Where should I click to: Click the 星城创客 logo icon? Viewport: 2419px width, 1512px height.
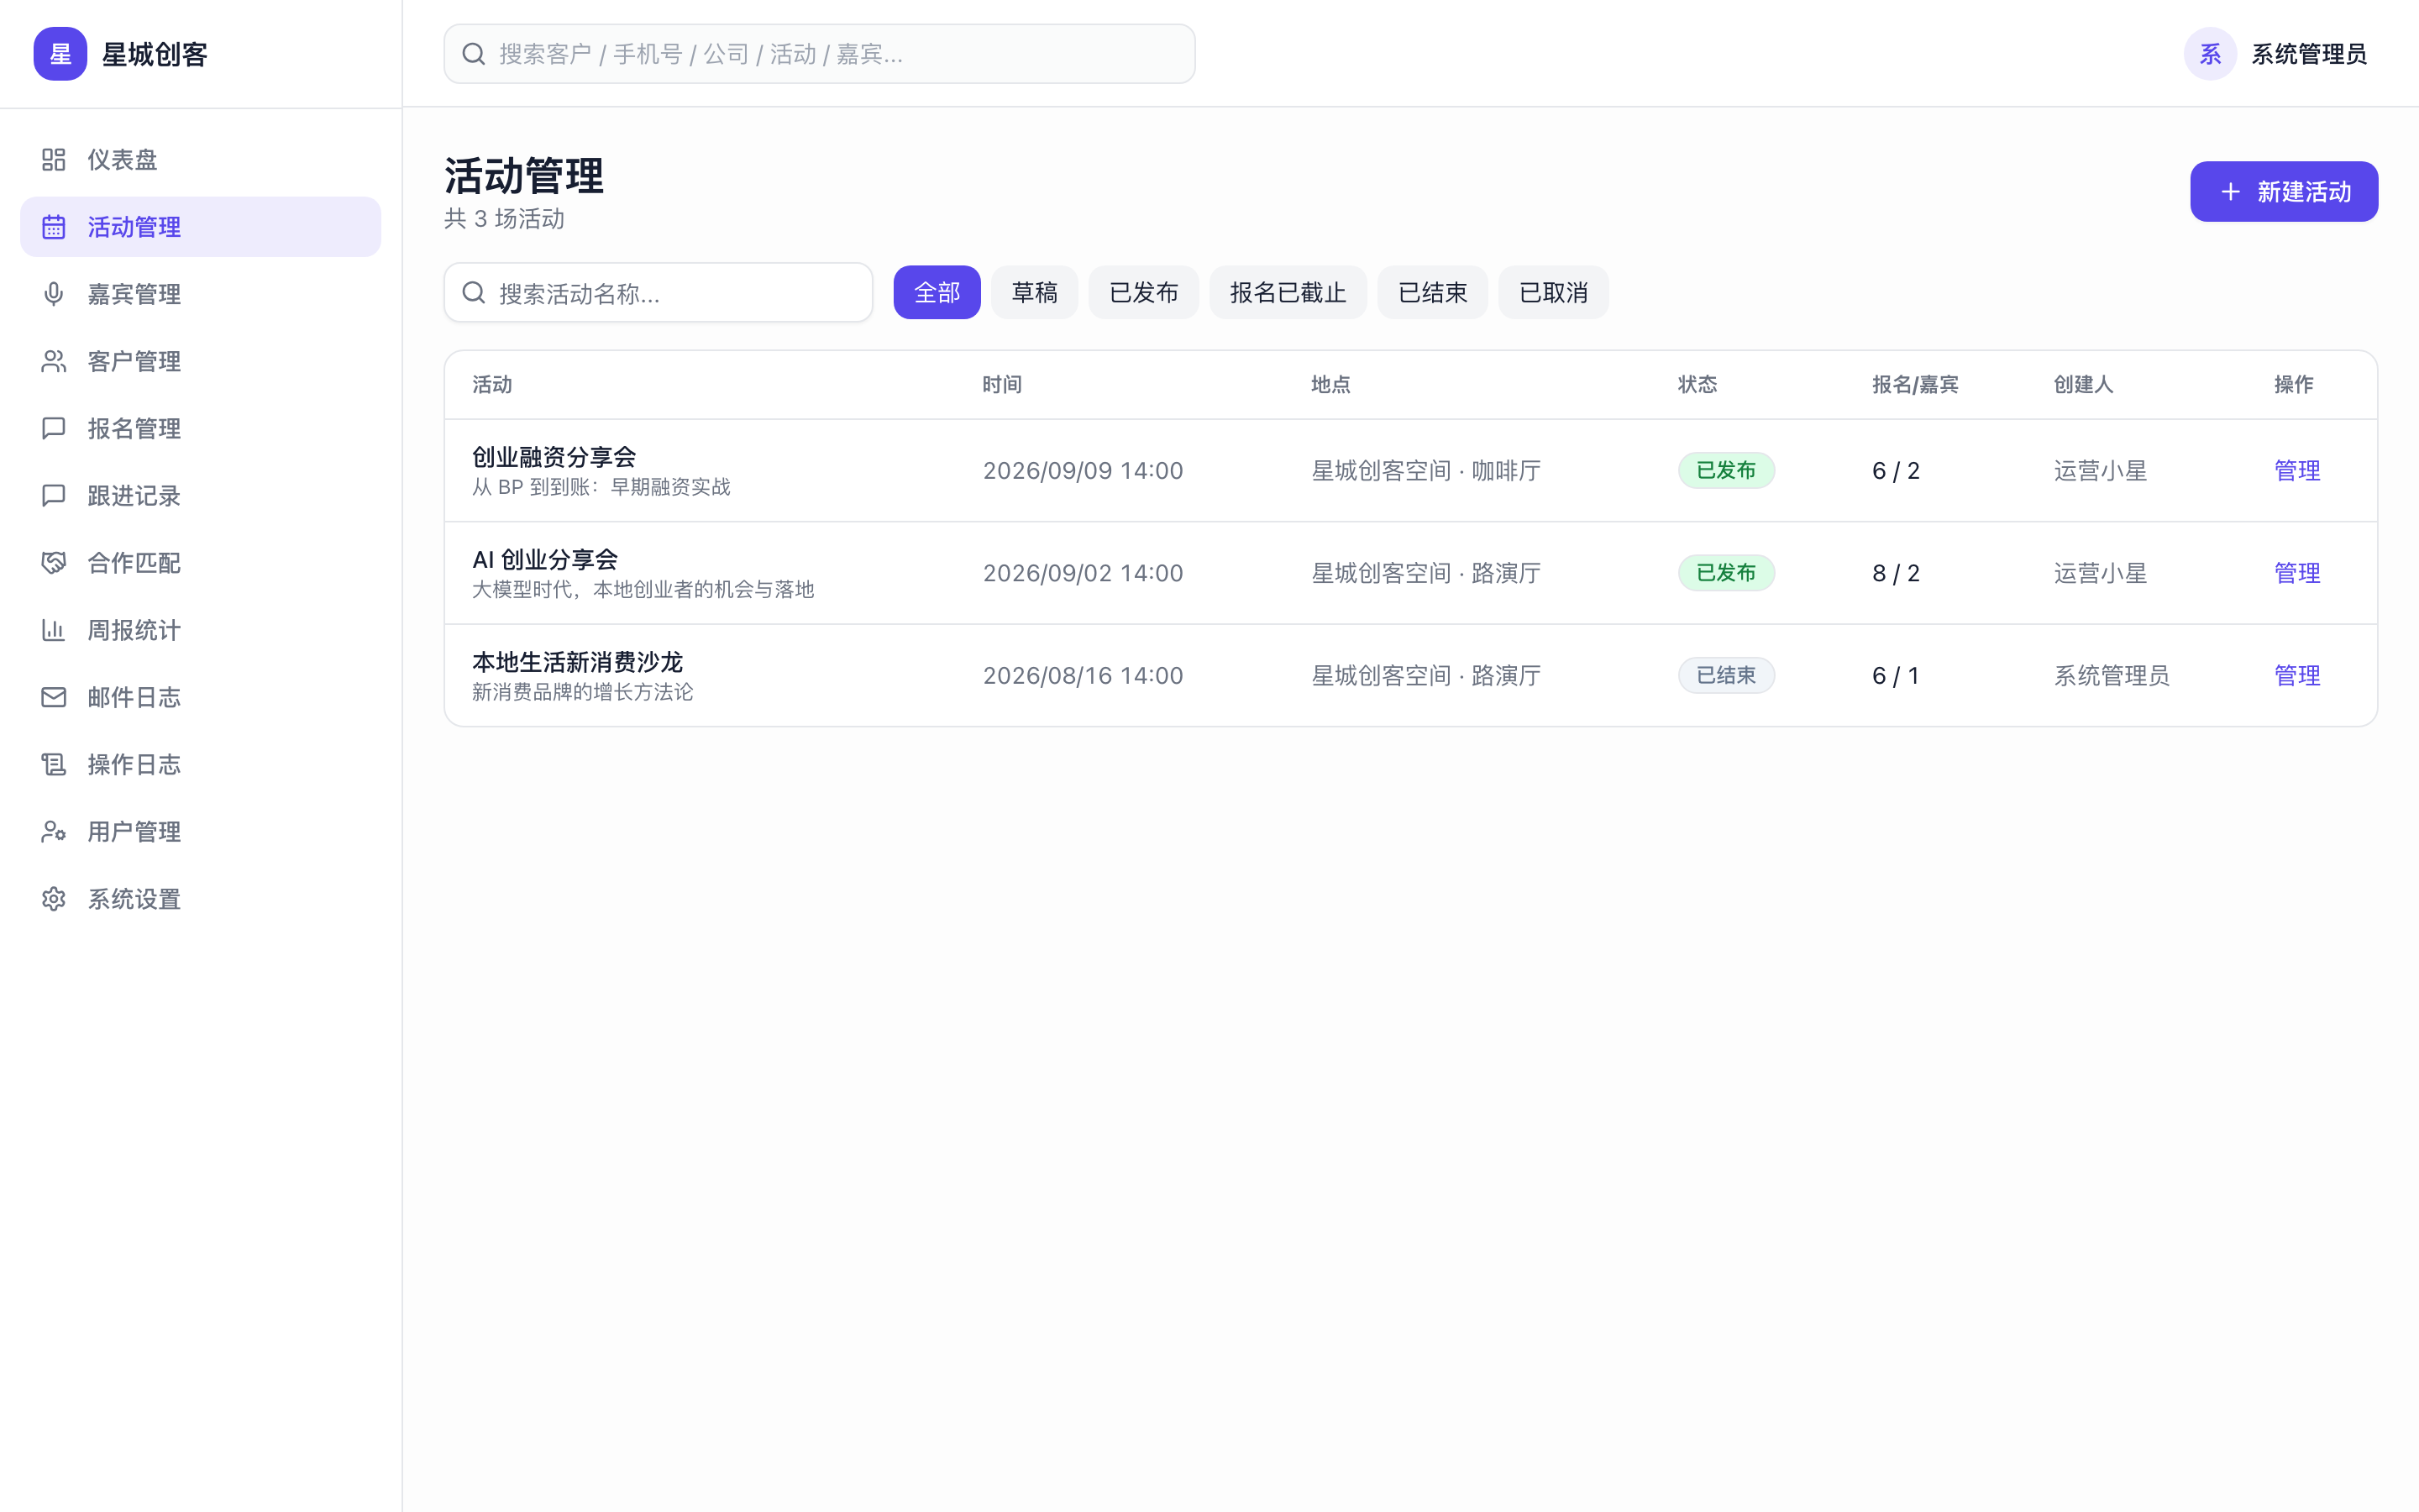pos(60,54)
